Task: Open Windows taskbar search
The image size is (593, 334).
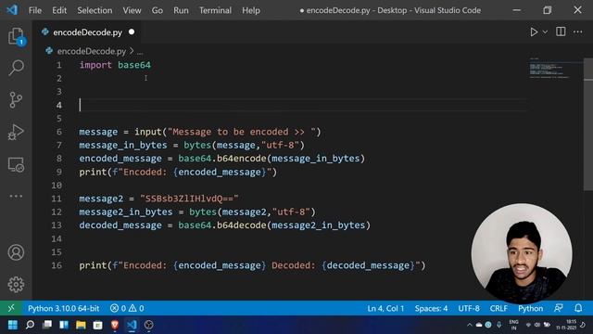Action: 30,325
